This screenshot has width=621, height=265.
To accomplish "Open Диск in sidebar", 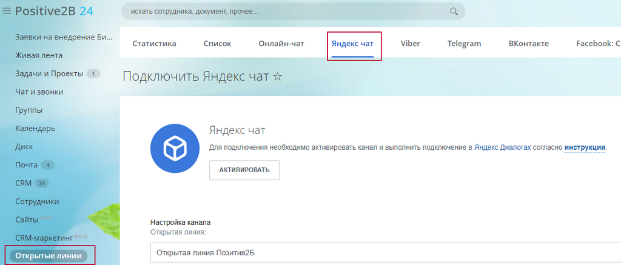I will [24, 147].
